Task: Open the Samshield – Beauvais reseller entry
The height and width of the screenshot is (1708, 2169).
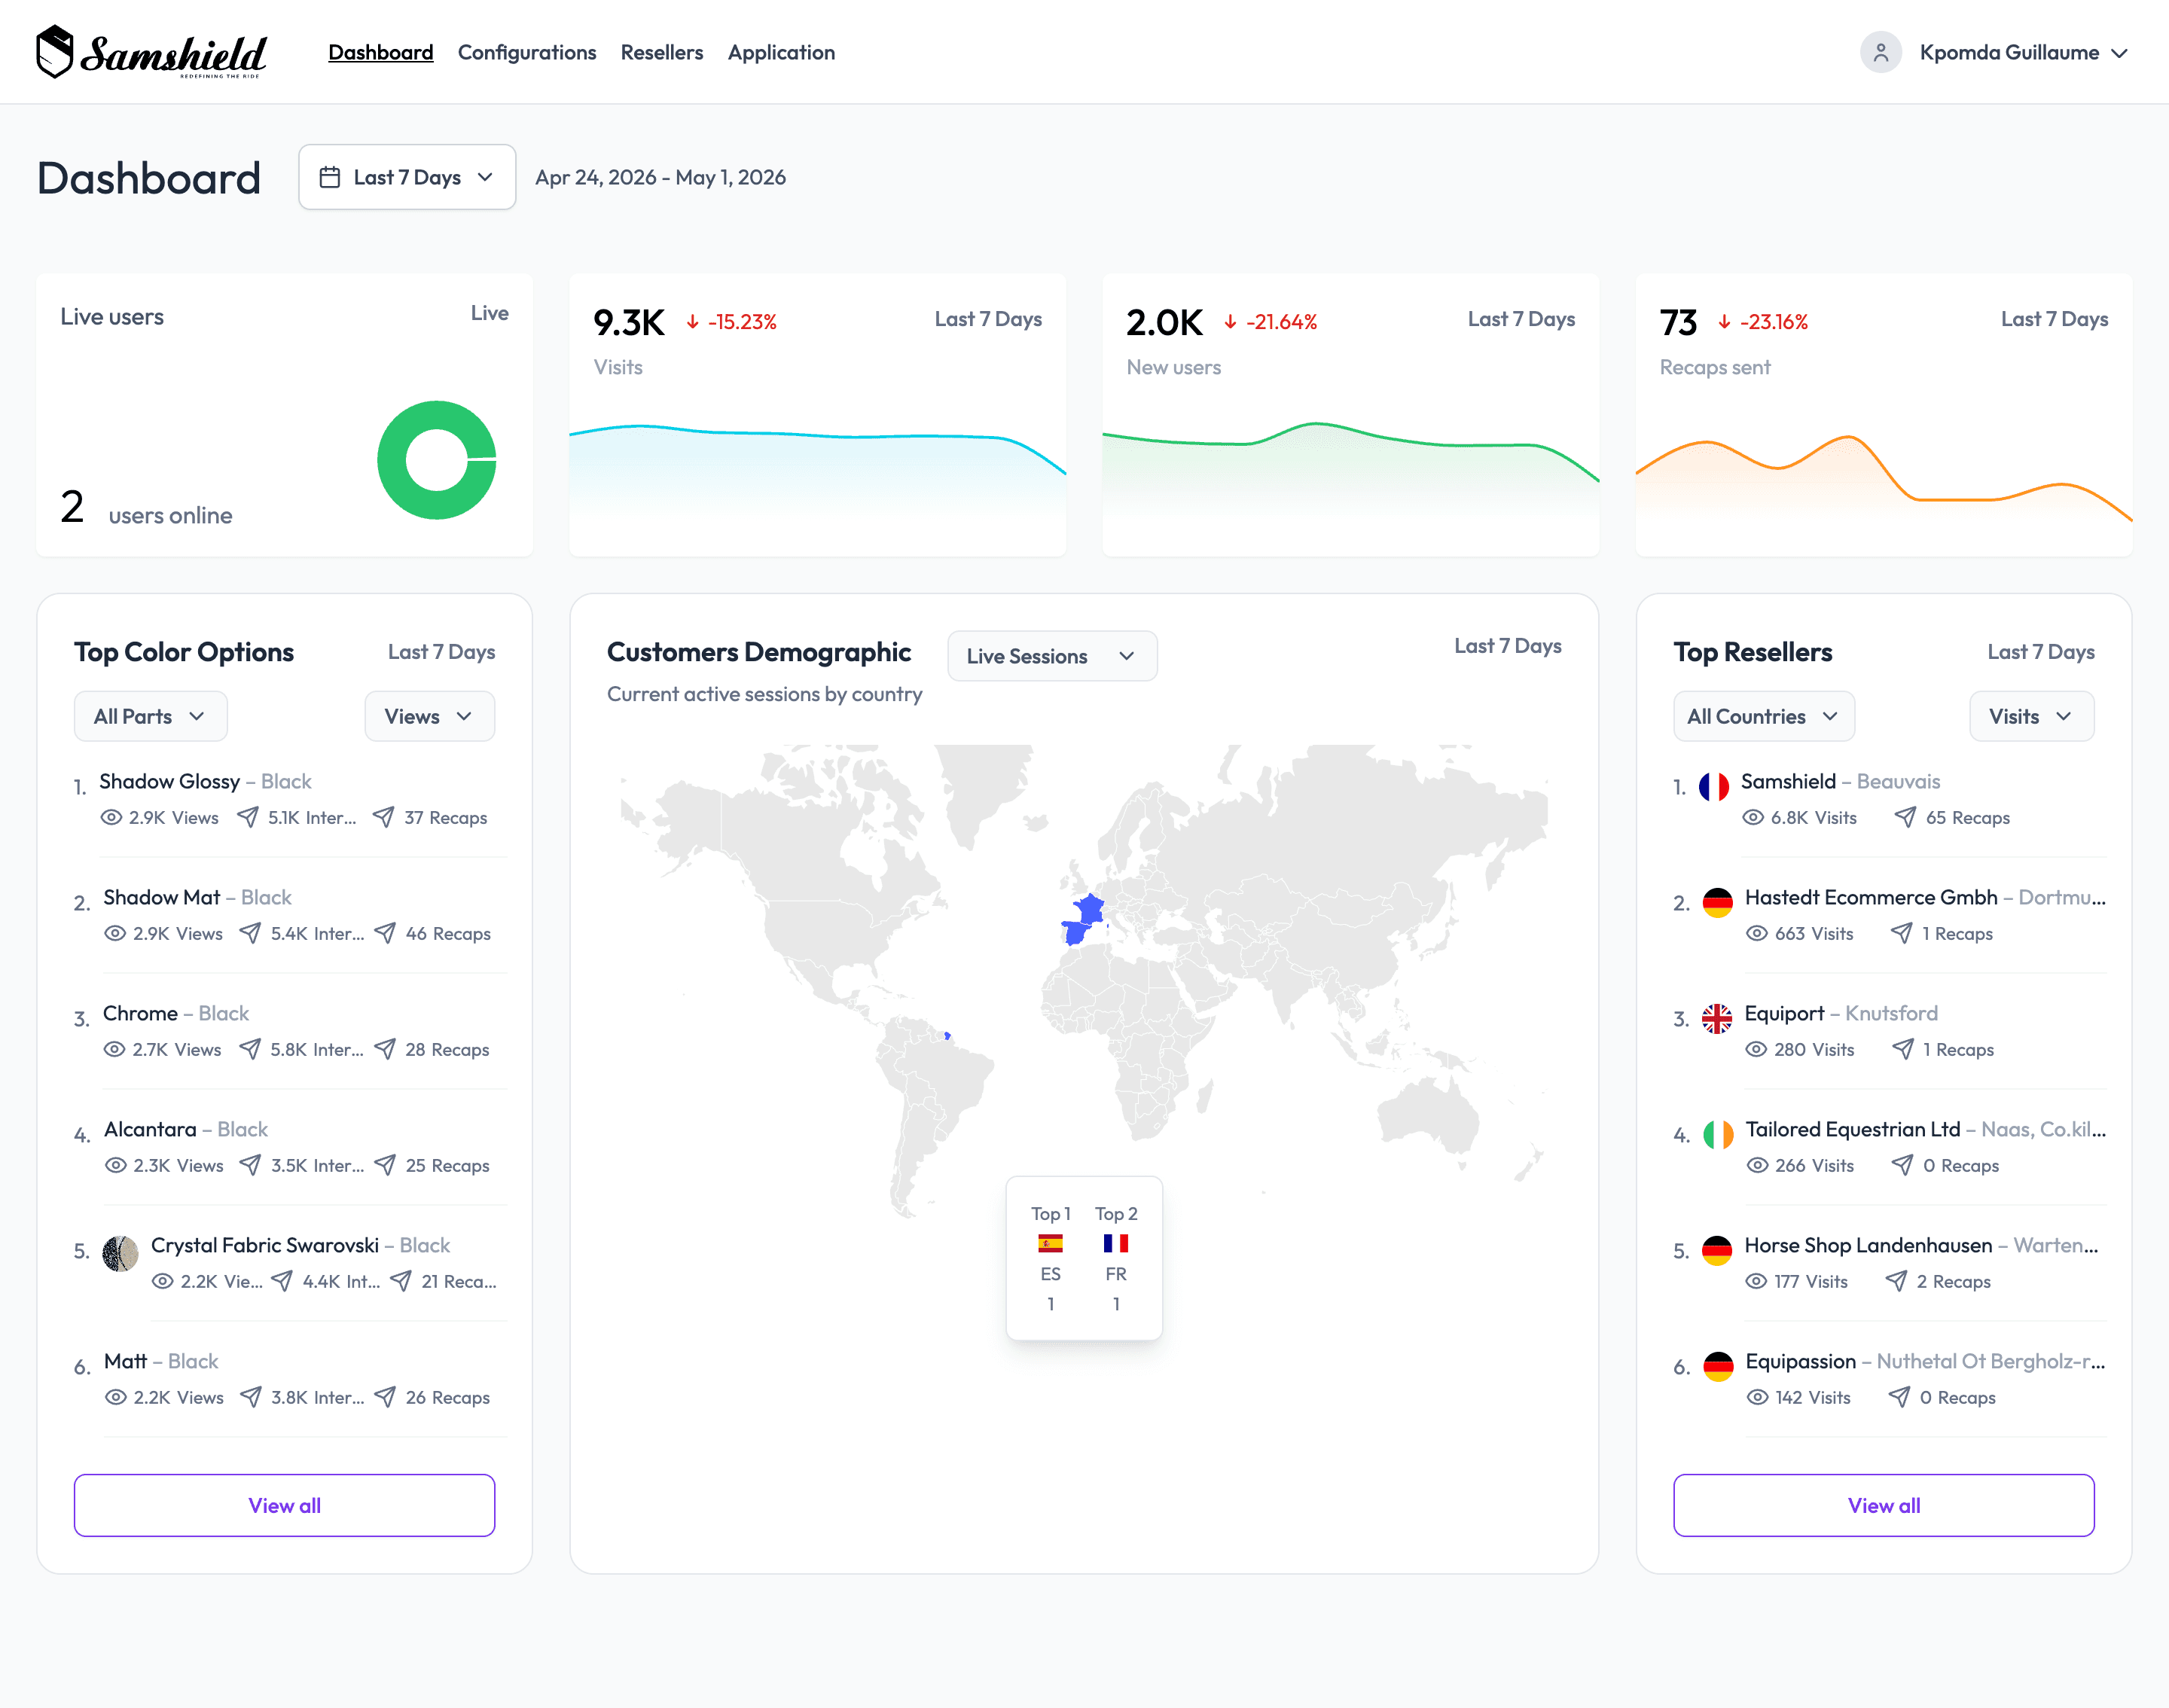Action: pos(1840,782)
